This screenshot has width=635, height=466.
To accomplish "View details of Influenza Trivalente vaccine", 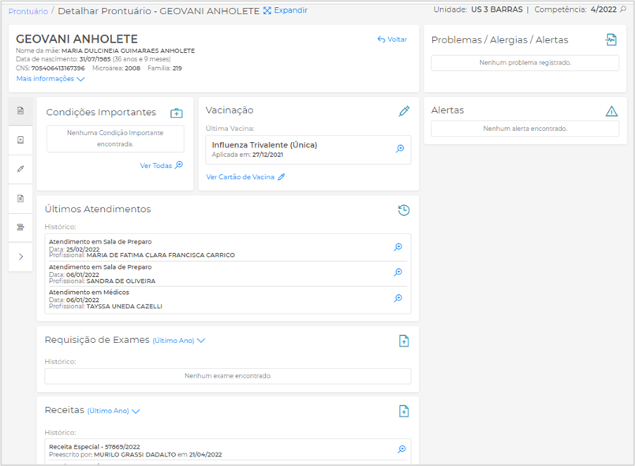I will [x=400, y=149].
